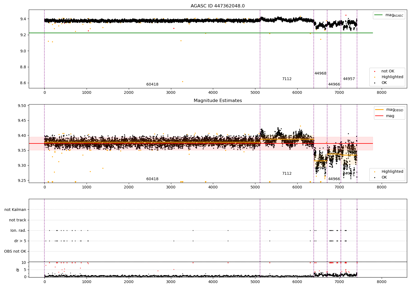The width and height of the screenshot is (411, 288).
Task: Click the 'dr > 5' axis label
Action: [x=20, y=241]
